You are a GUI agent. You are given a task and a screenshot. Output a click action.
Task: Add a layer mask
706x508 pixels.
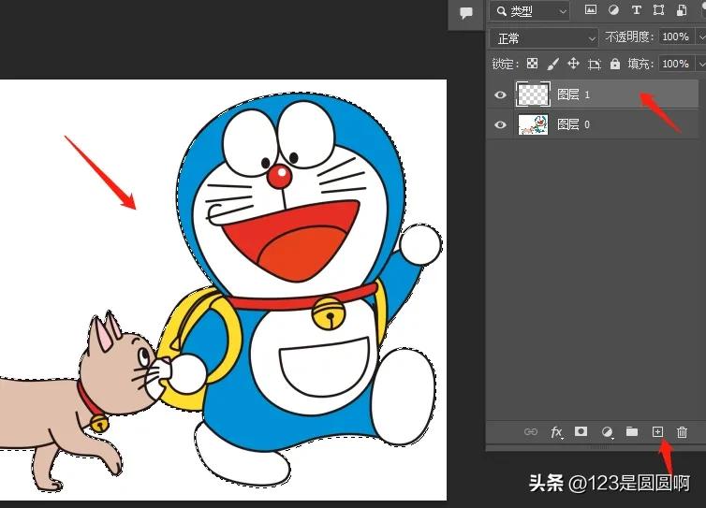pos(581,431)
